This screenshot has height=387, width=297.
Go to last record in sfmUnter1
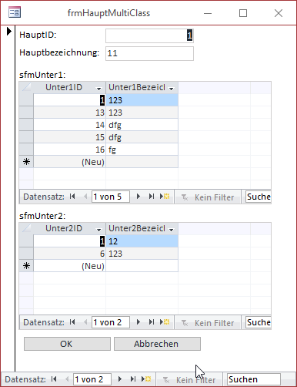coord(152,197)
